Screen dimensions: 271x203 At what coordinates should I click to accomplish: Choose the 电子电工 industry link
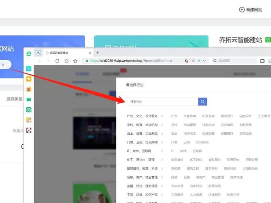point(190,133)
